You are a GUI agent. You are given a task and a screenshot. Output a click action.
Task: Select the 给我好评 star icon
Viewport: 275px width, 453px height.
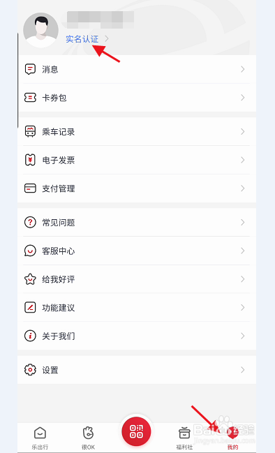(30, 279)
